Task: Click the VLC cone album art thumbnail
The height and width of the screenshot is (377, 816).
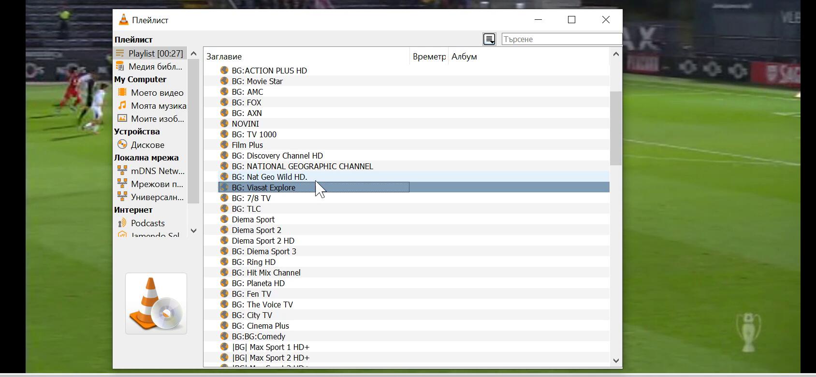Action: pyautogui.click(x=156, y=304)
